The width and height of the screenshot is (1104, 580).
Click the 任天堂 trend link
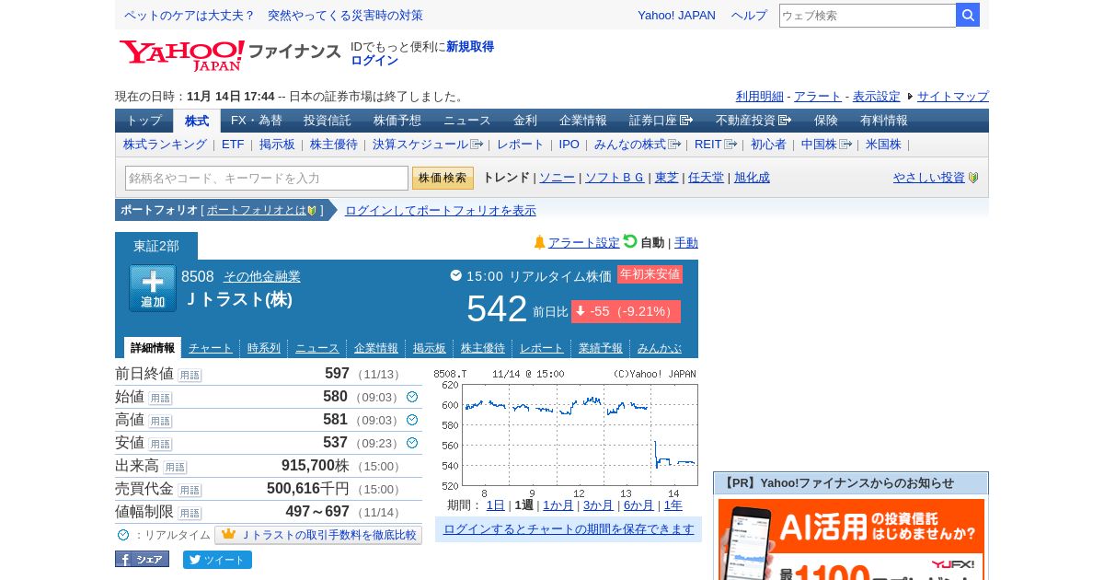coord(707,178)
